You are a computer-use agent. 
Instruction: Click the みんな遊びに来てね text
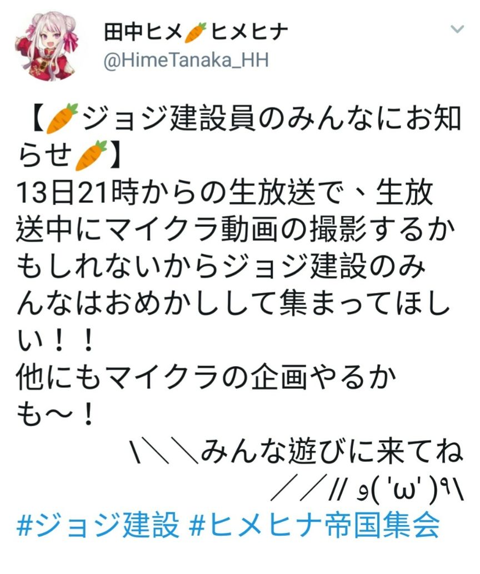pos(332,452)
